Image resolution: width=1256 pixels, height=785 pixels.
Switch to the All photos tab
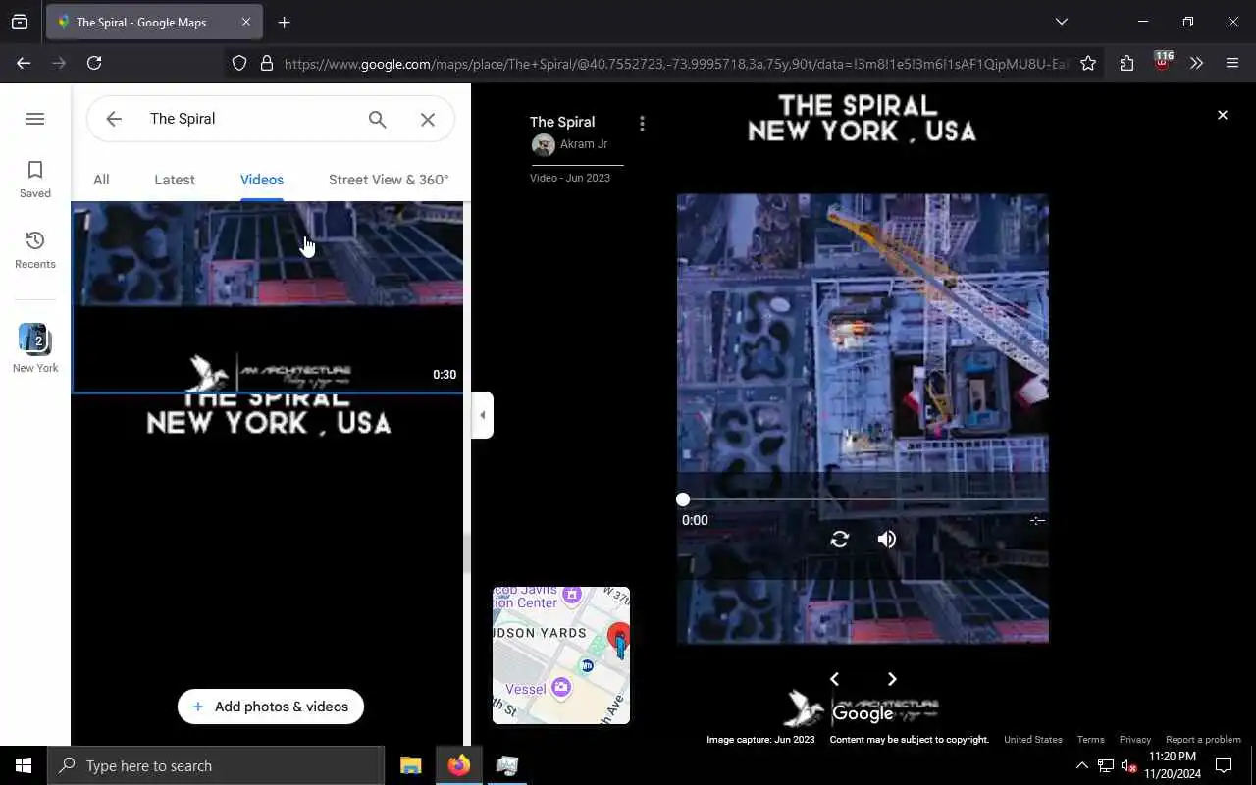click(101, 180)
